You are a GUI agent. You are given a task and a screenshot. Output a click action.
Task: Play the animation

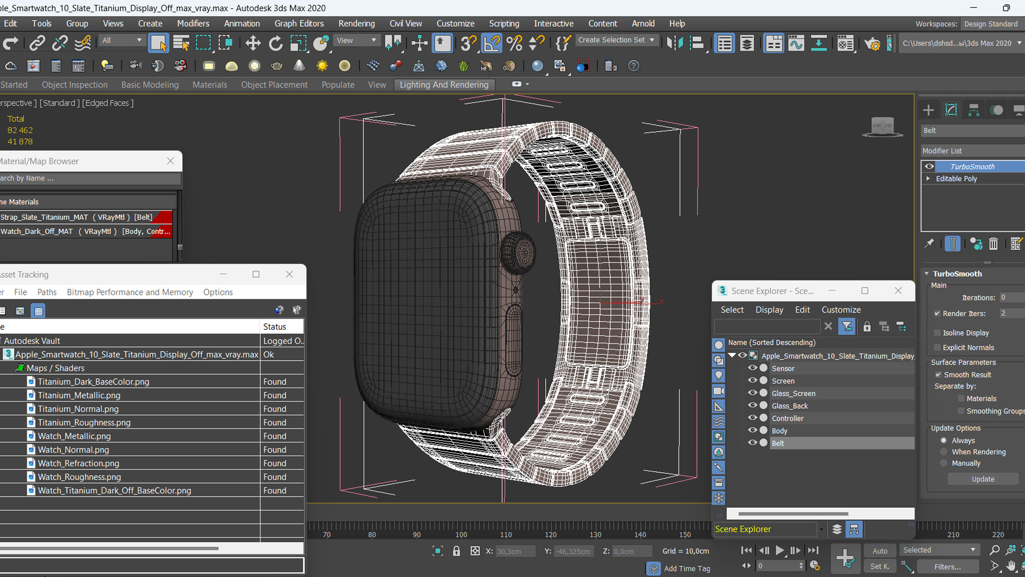click(x=779, y=550)
